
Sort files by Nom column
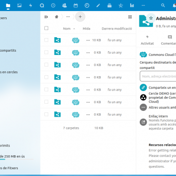click(x=67, y=28)
